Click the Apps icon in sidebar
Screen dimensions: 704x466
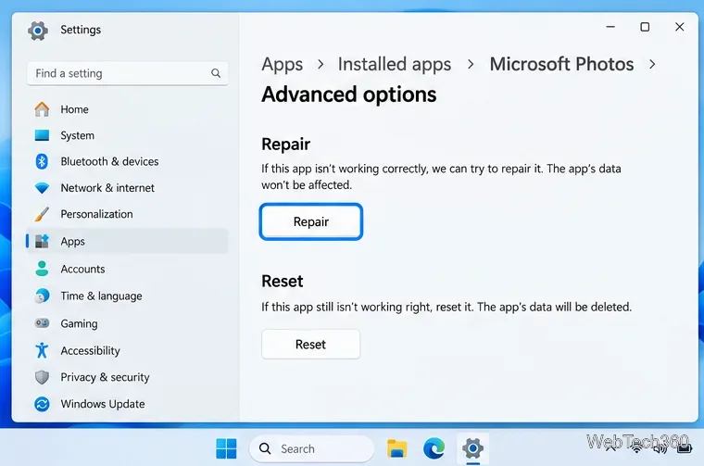pos(42,241)
